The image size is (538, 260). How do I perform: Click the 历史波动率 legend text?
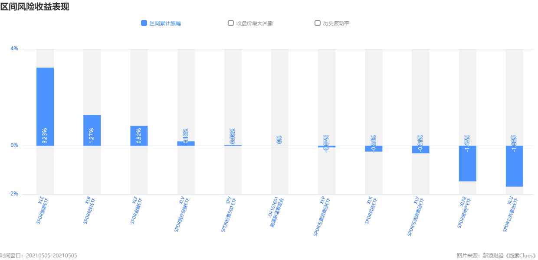336,23
